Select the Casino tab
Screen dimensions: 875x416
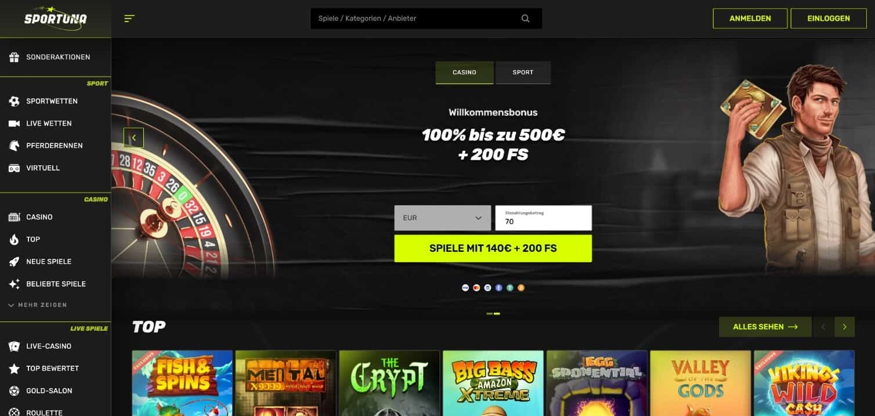(465, 73)
